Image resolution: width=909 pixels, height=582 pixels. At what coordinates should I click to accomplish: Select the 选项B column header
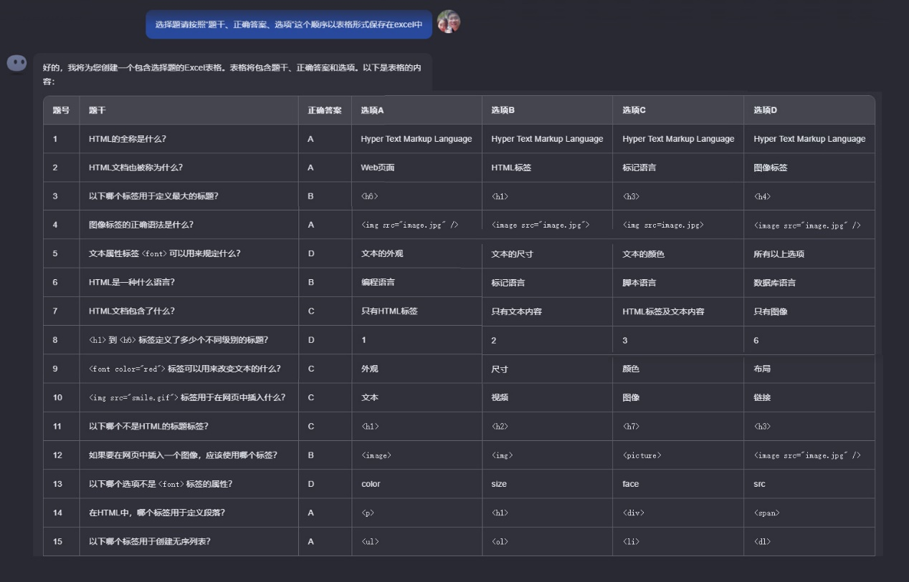pyautogui.click(x=503, y=110)
